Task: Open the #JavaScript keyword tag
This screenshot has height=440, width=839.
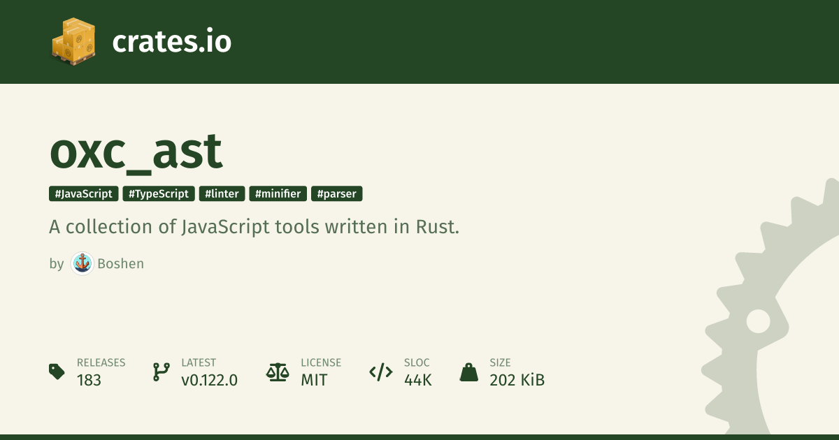Action: (x=84, y=194)
